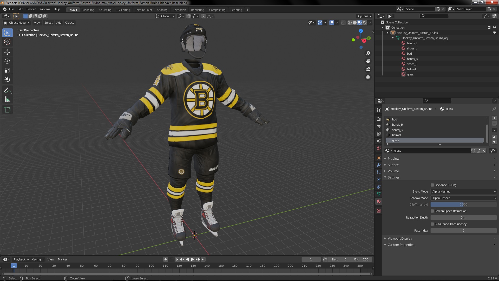Expand Custom Properties panel

point(401,245)
